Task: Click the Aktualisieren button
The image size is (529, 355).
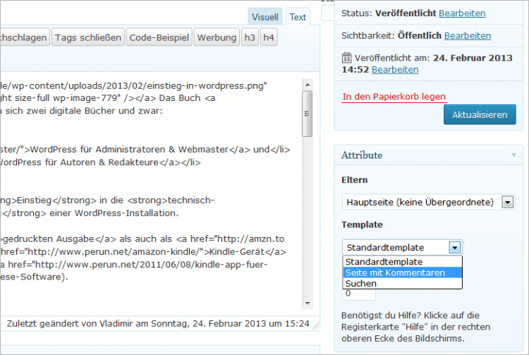Action: [480, 114]
